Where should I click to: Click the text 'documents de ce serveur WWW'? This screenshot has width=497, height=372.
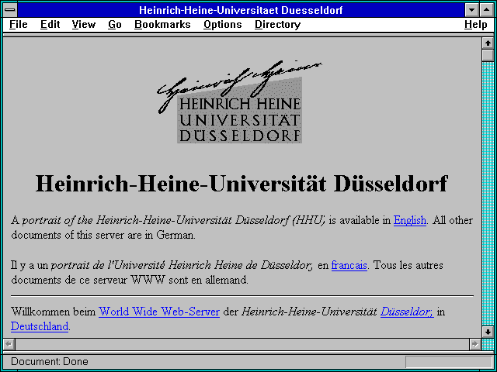point(88,281)
